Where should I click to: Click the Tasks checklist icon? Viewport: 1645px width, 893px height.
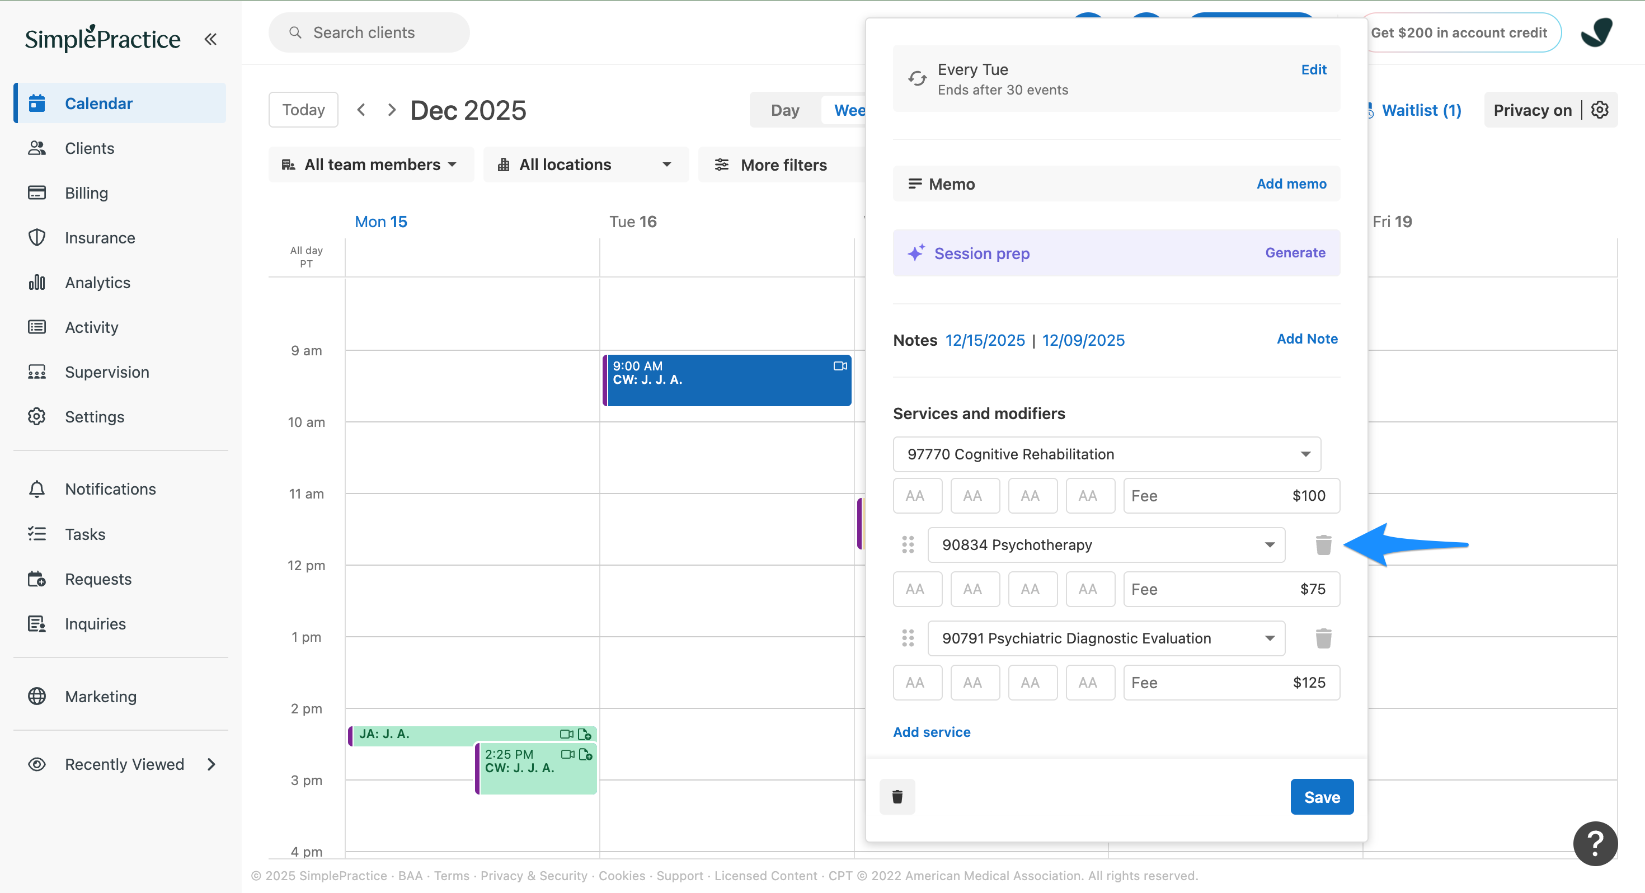click(x=37, y=534)
